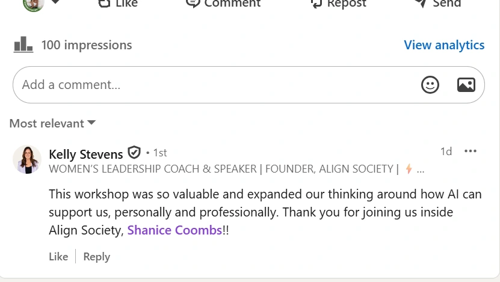
Task: Open Shanice Coombs' mentioned profile
Action: click(x=174, y=230)
